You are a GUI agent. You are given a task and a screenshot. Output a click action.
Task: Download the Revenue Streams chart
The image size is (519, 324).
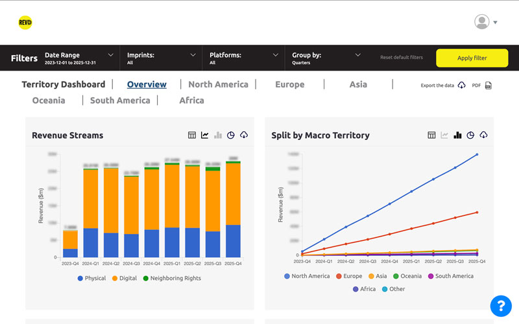244,135
